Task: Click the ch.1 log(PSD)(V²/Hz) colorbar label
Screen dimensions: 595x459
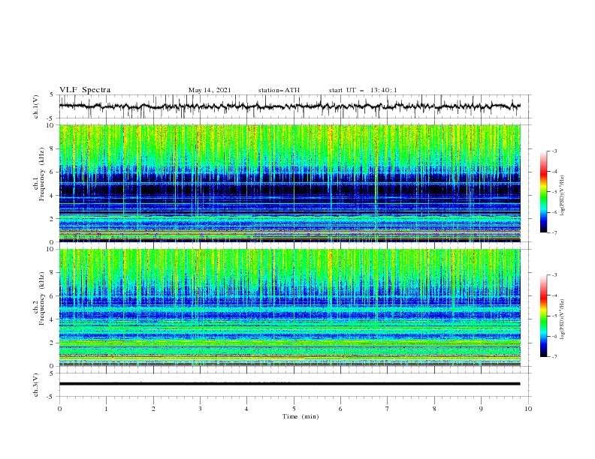Action: (563, 196)
